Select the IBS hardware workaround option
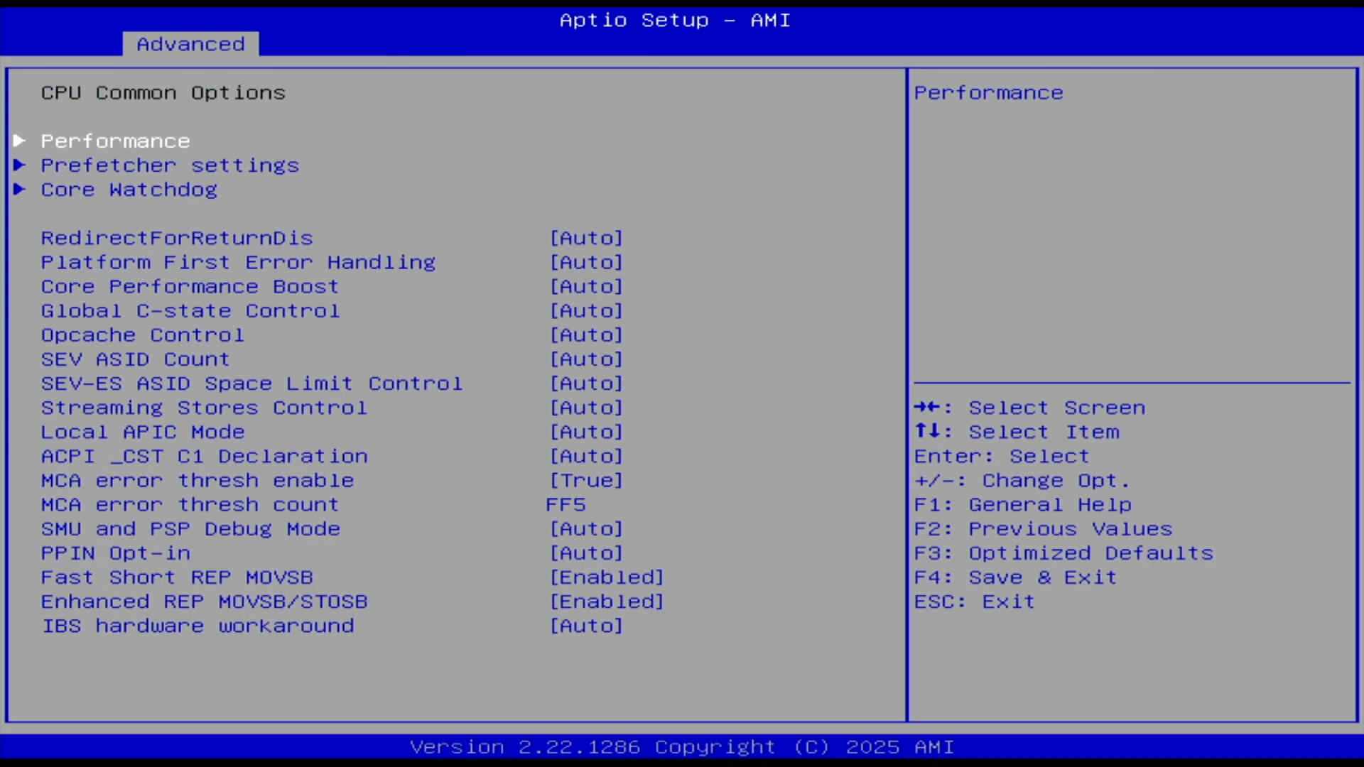 (x=197, y=626)
